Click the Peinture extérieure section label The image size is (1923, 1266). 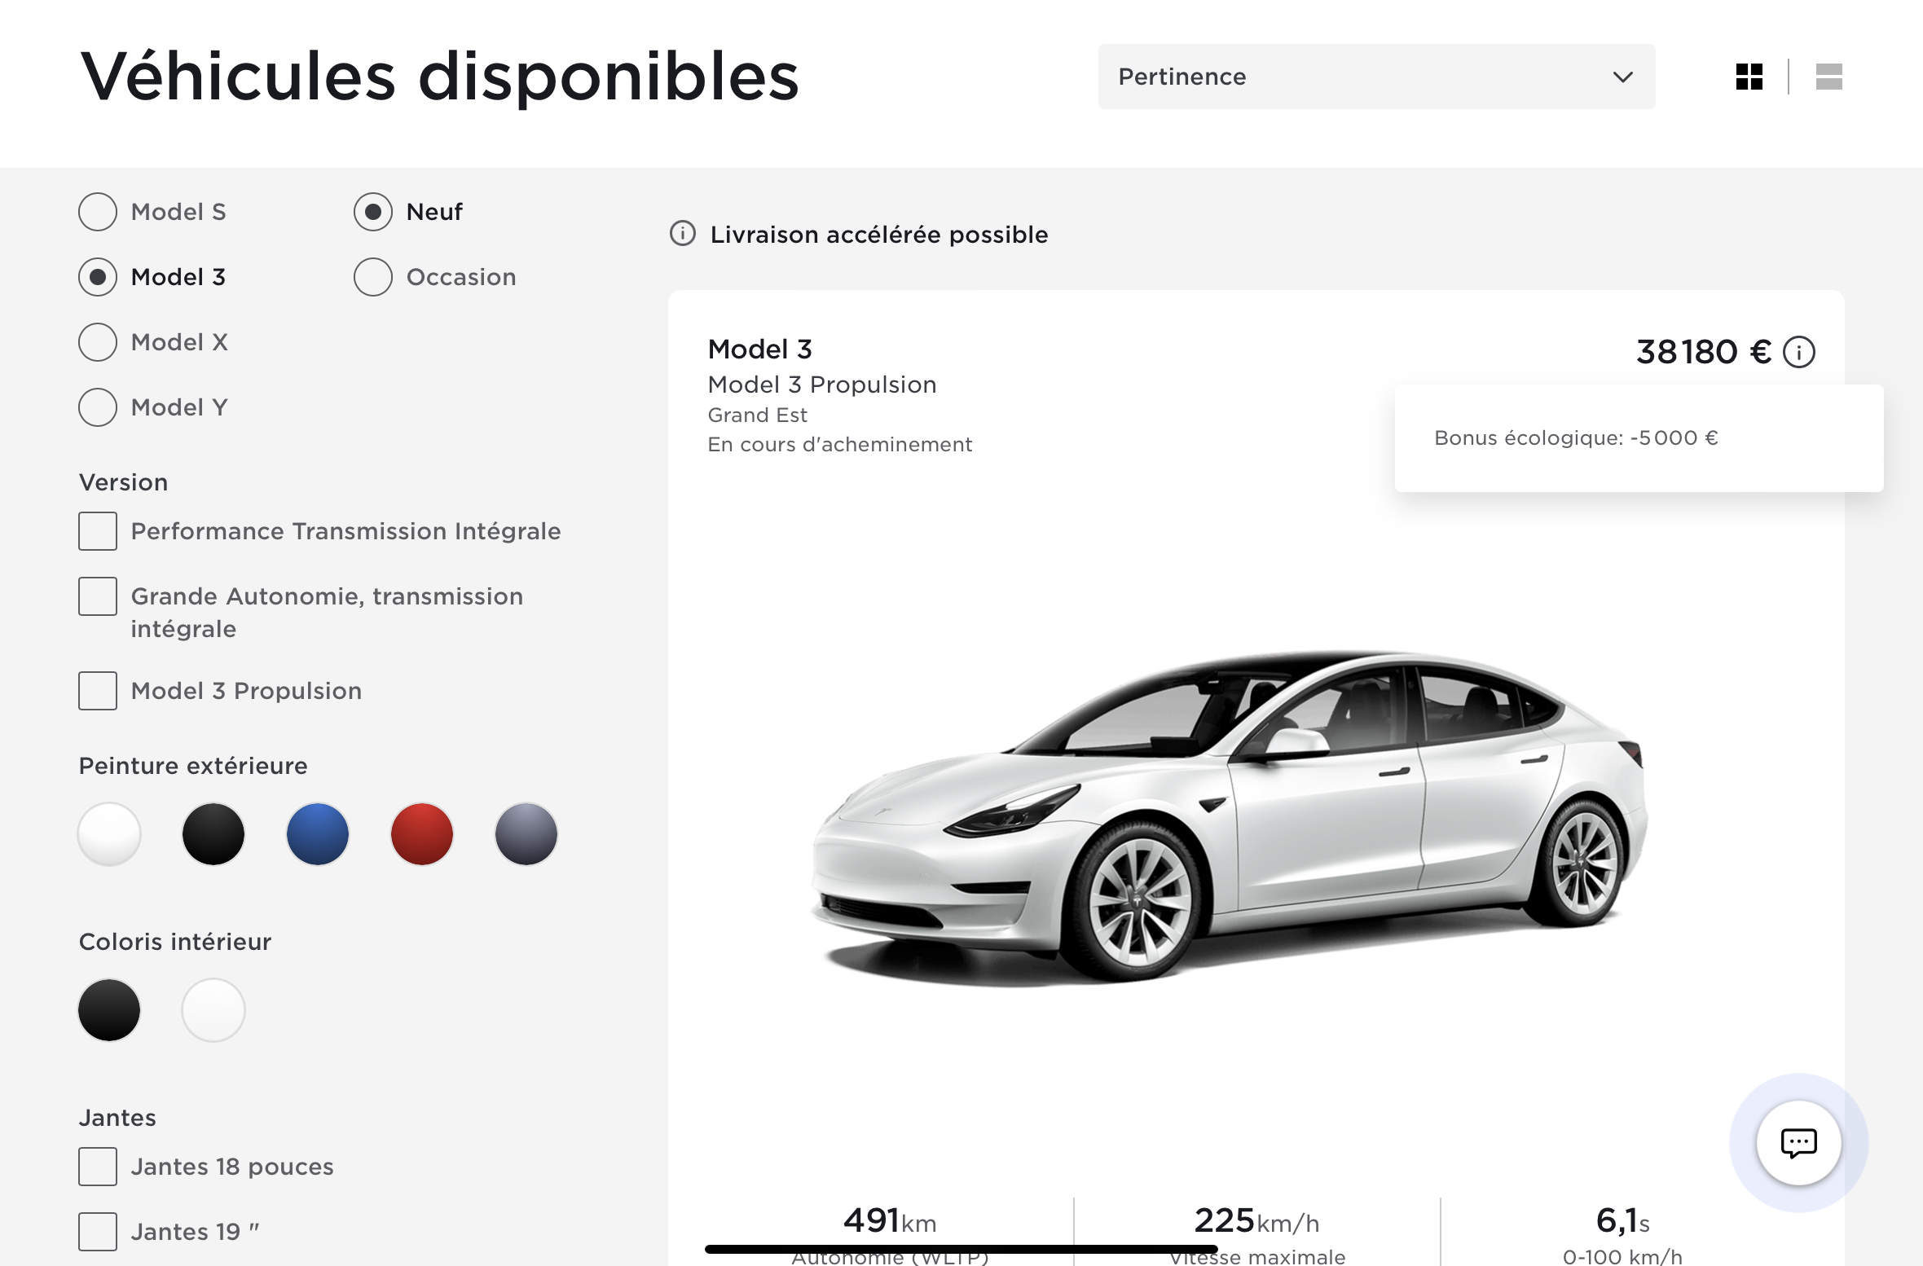pos(193,766)
